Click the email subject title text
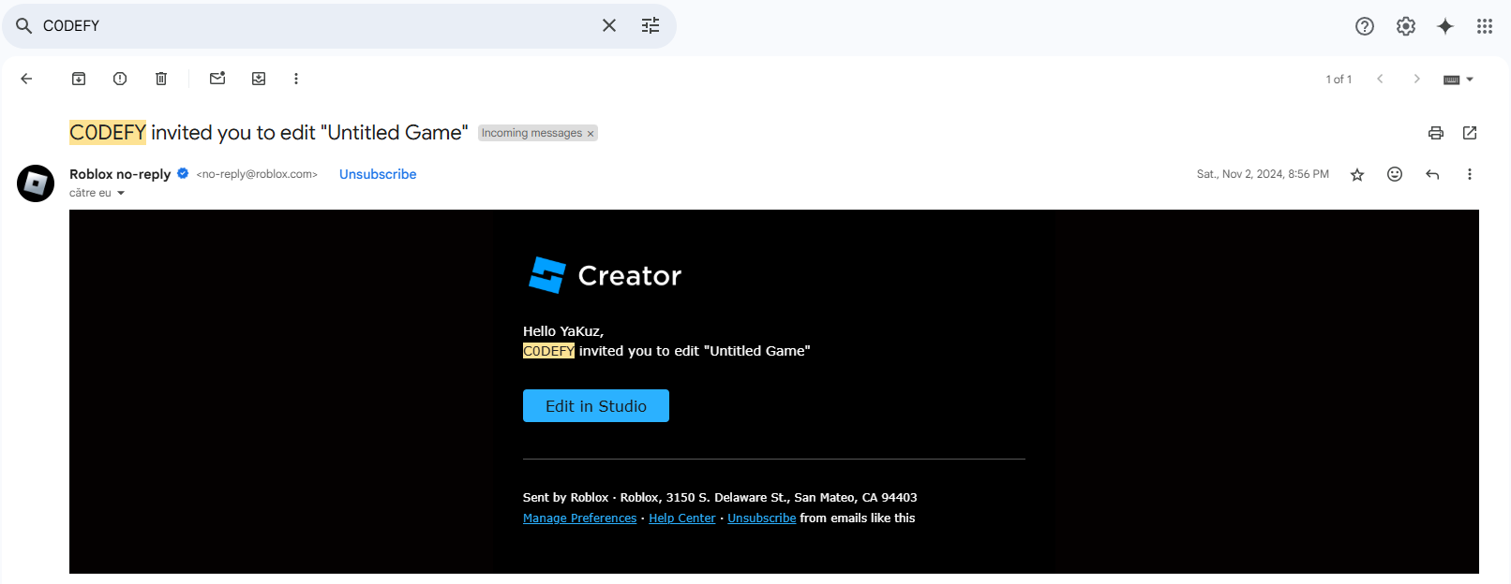The width and height of the screenshot is (1511, 584). (269, 133)
